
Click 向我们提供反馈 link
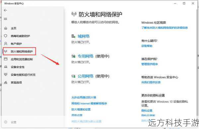pyautogui.click(x=151, y=82)
